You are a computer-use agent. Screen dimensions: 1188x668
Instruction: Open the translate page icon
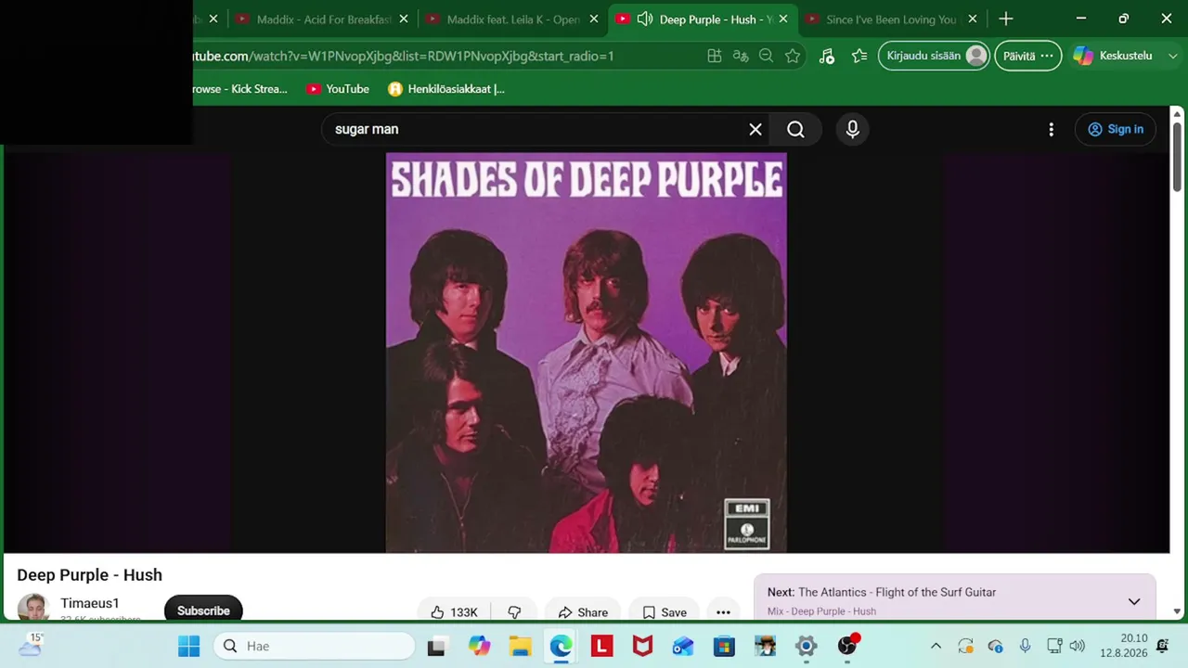(x=741, y=56)
